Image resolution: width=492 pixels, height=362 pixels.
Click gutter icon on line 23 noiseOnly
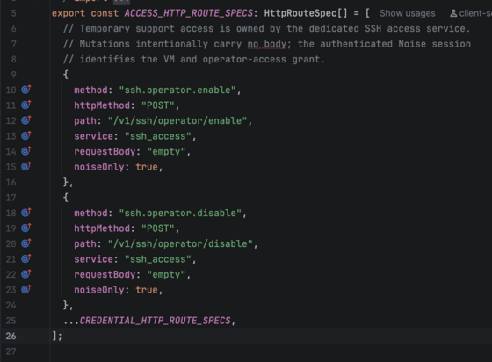tap(26, 289)
